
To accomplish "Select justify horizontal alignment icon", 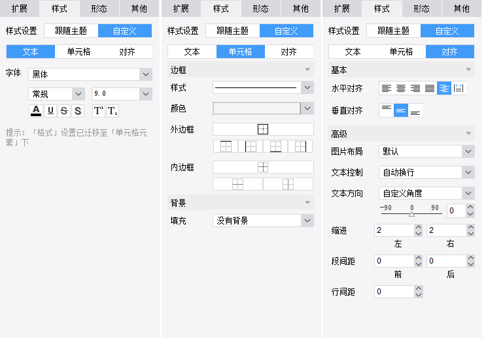I will tap(430, 89).
